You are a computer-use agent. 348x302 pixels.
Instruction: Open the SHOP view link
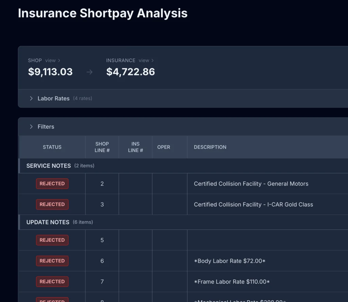53,61
